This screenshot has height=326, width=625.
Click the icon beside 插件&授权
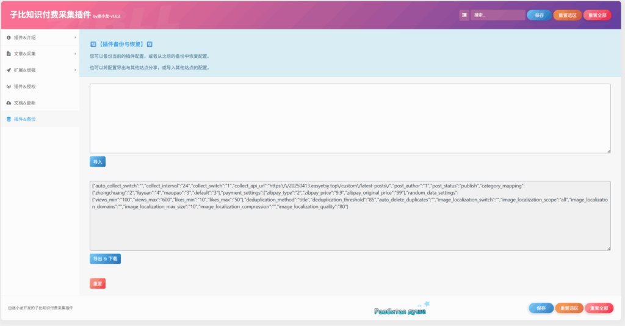pyautogui.click(x=9, y=87)
